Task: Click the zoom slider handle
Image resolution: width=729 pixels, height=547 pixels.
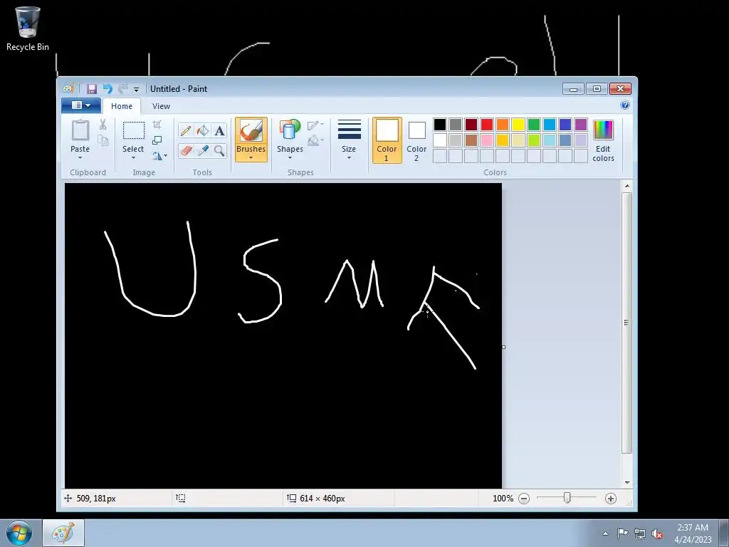Action: coord(567,498)
